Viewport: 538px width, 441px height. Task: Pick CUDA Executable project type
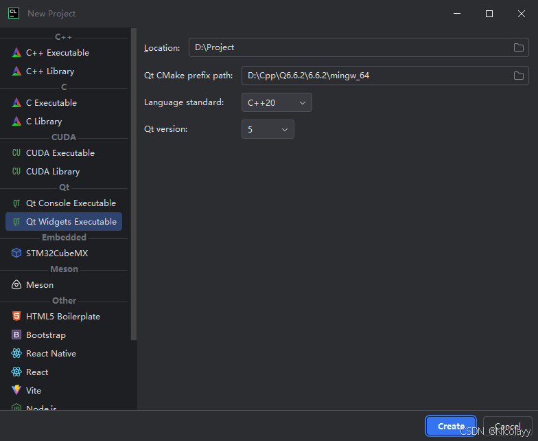coord(64,152)
